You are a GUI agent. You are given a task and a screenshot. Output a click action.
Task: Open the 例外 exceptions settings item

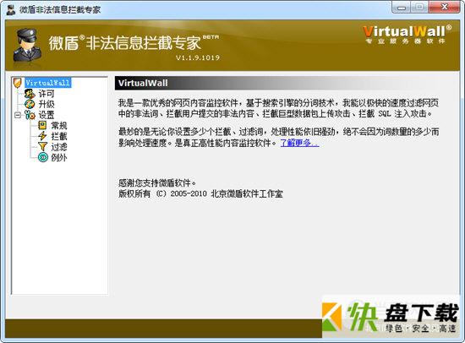click(x=59, y=158)
